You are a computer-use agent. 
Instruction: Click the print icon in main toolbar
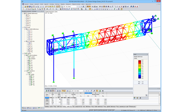[x=36, y=7]
